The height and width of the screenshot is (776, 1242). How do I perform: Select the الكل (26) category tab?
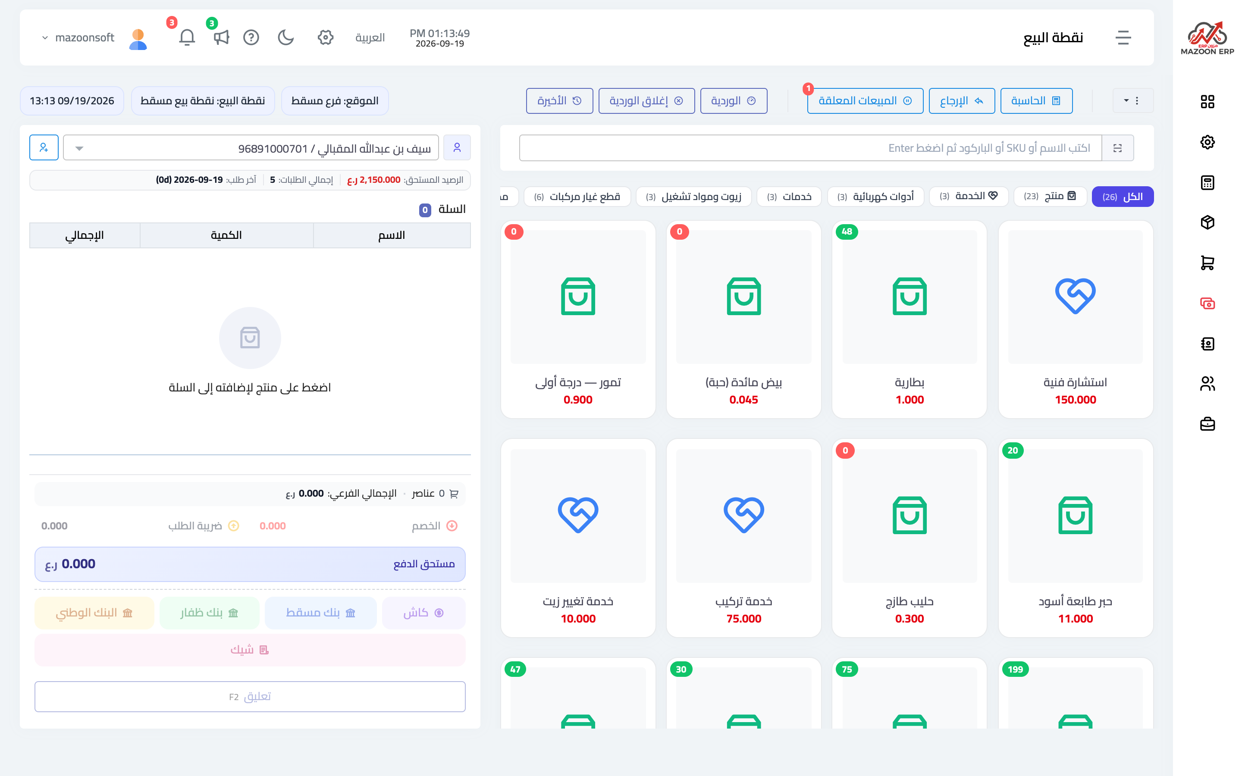point(1122,197)
